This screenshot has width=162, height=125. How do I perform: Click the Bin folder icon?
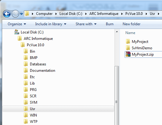[x=26, y=51]
